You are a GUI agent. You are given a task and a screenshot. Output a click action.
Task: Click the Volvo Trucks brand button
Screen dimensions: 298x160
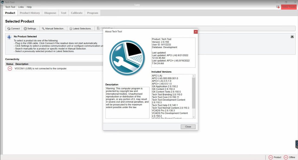[289, 7]
